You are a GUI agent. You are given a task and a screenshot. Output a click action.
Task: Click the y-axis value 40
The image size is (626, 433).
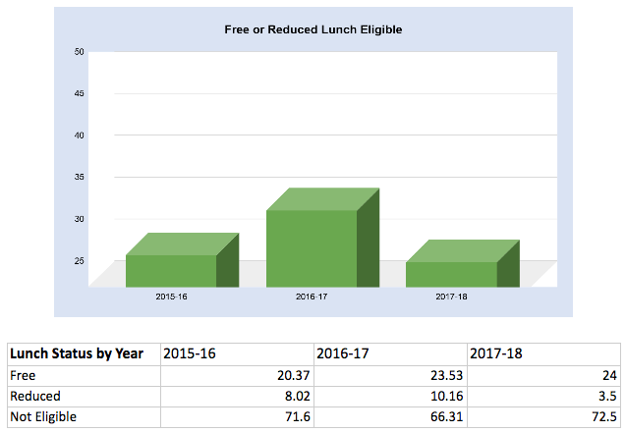[x=79, y=135]
